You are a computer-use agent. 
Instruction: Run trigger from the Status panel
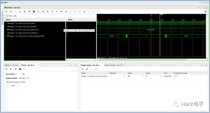tap(11, 69)
